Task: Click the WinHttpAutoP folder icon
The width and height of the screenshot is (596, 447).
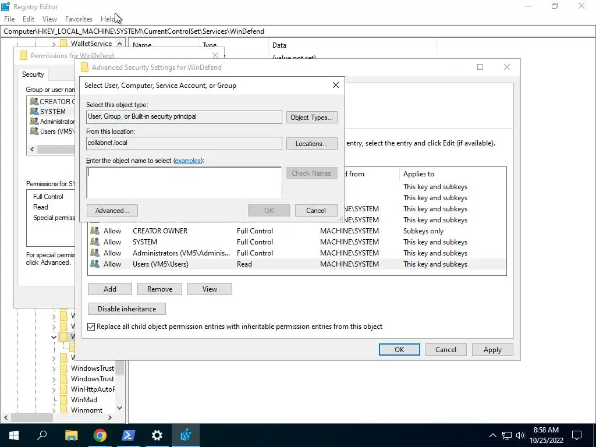Action: point(64,389)
